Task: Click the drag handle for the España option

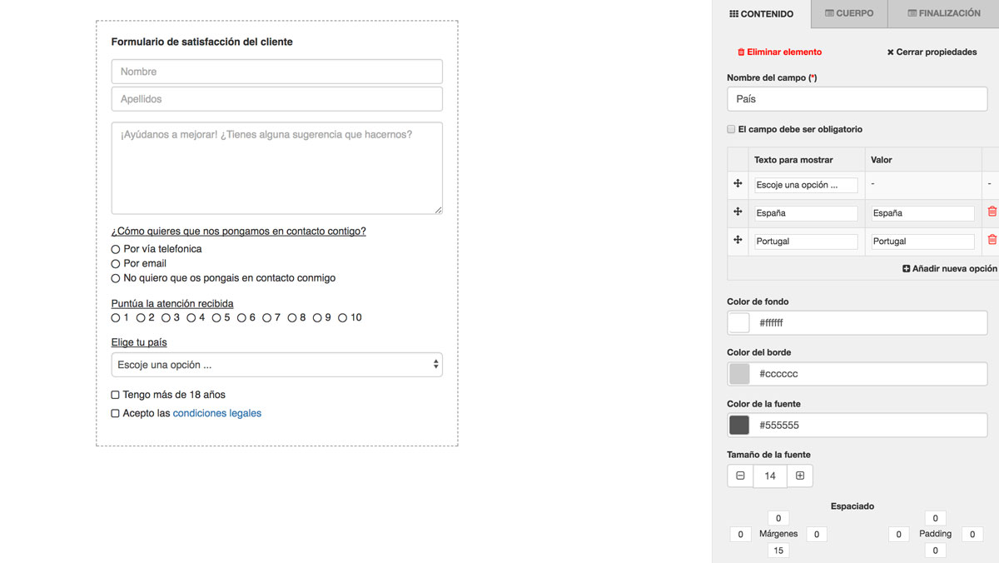Action: coord(738,212)
